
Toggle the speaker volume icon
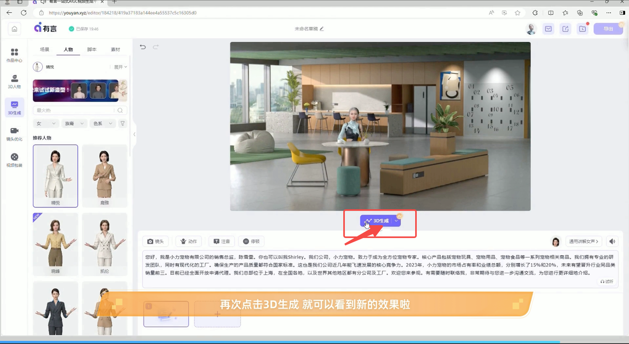612,241
